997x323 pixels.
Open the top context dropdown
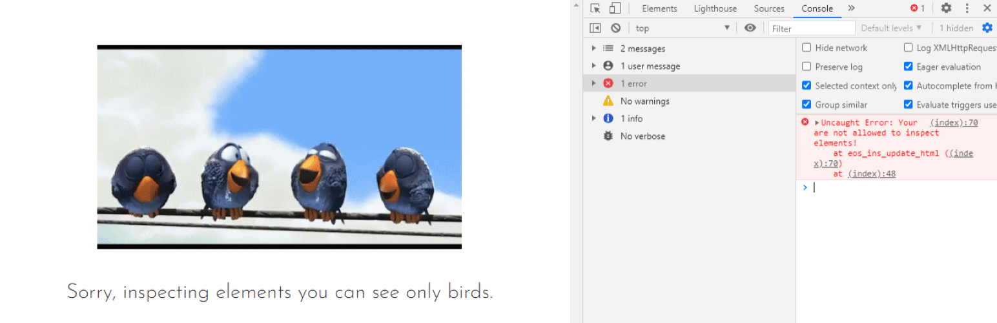pyautogui.click(x=683, y=28)
